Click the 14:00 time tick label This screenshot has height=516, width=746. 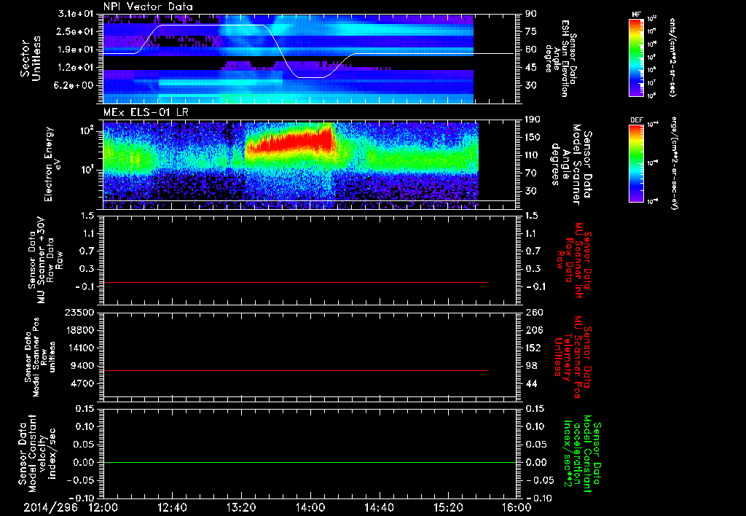coord(310,507)
